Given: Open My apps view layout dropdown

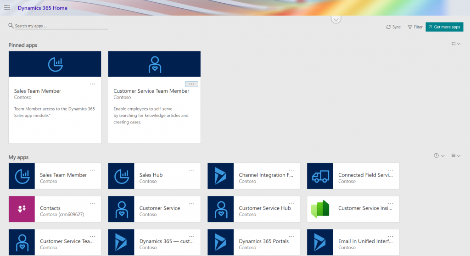Looking at the screenshot, I should [456, 156].
